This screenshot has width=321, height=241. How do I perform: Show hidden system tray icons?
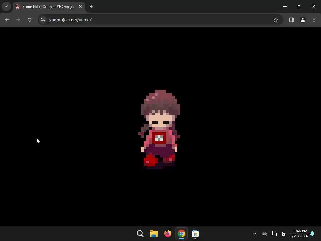pyautogui.click(x=255, y=233)
